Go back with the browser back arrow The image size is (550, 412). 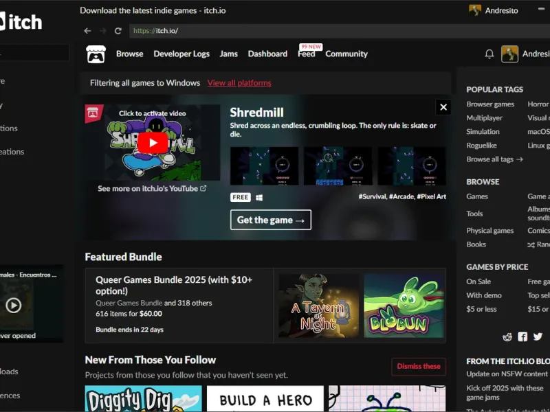[x=87, y=31]
